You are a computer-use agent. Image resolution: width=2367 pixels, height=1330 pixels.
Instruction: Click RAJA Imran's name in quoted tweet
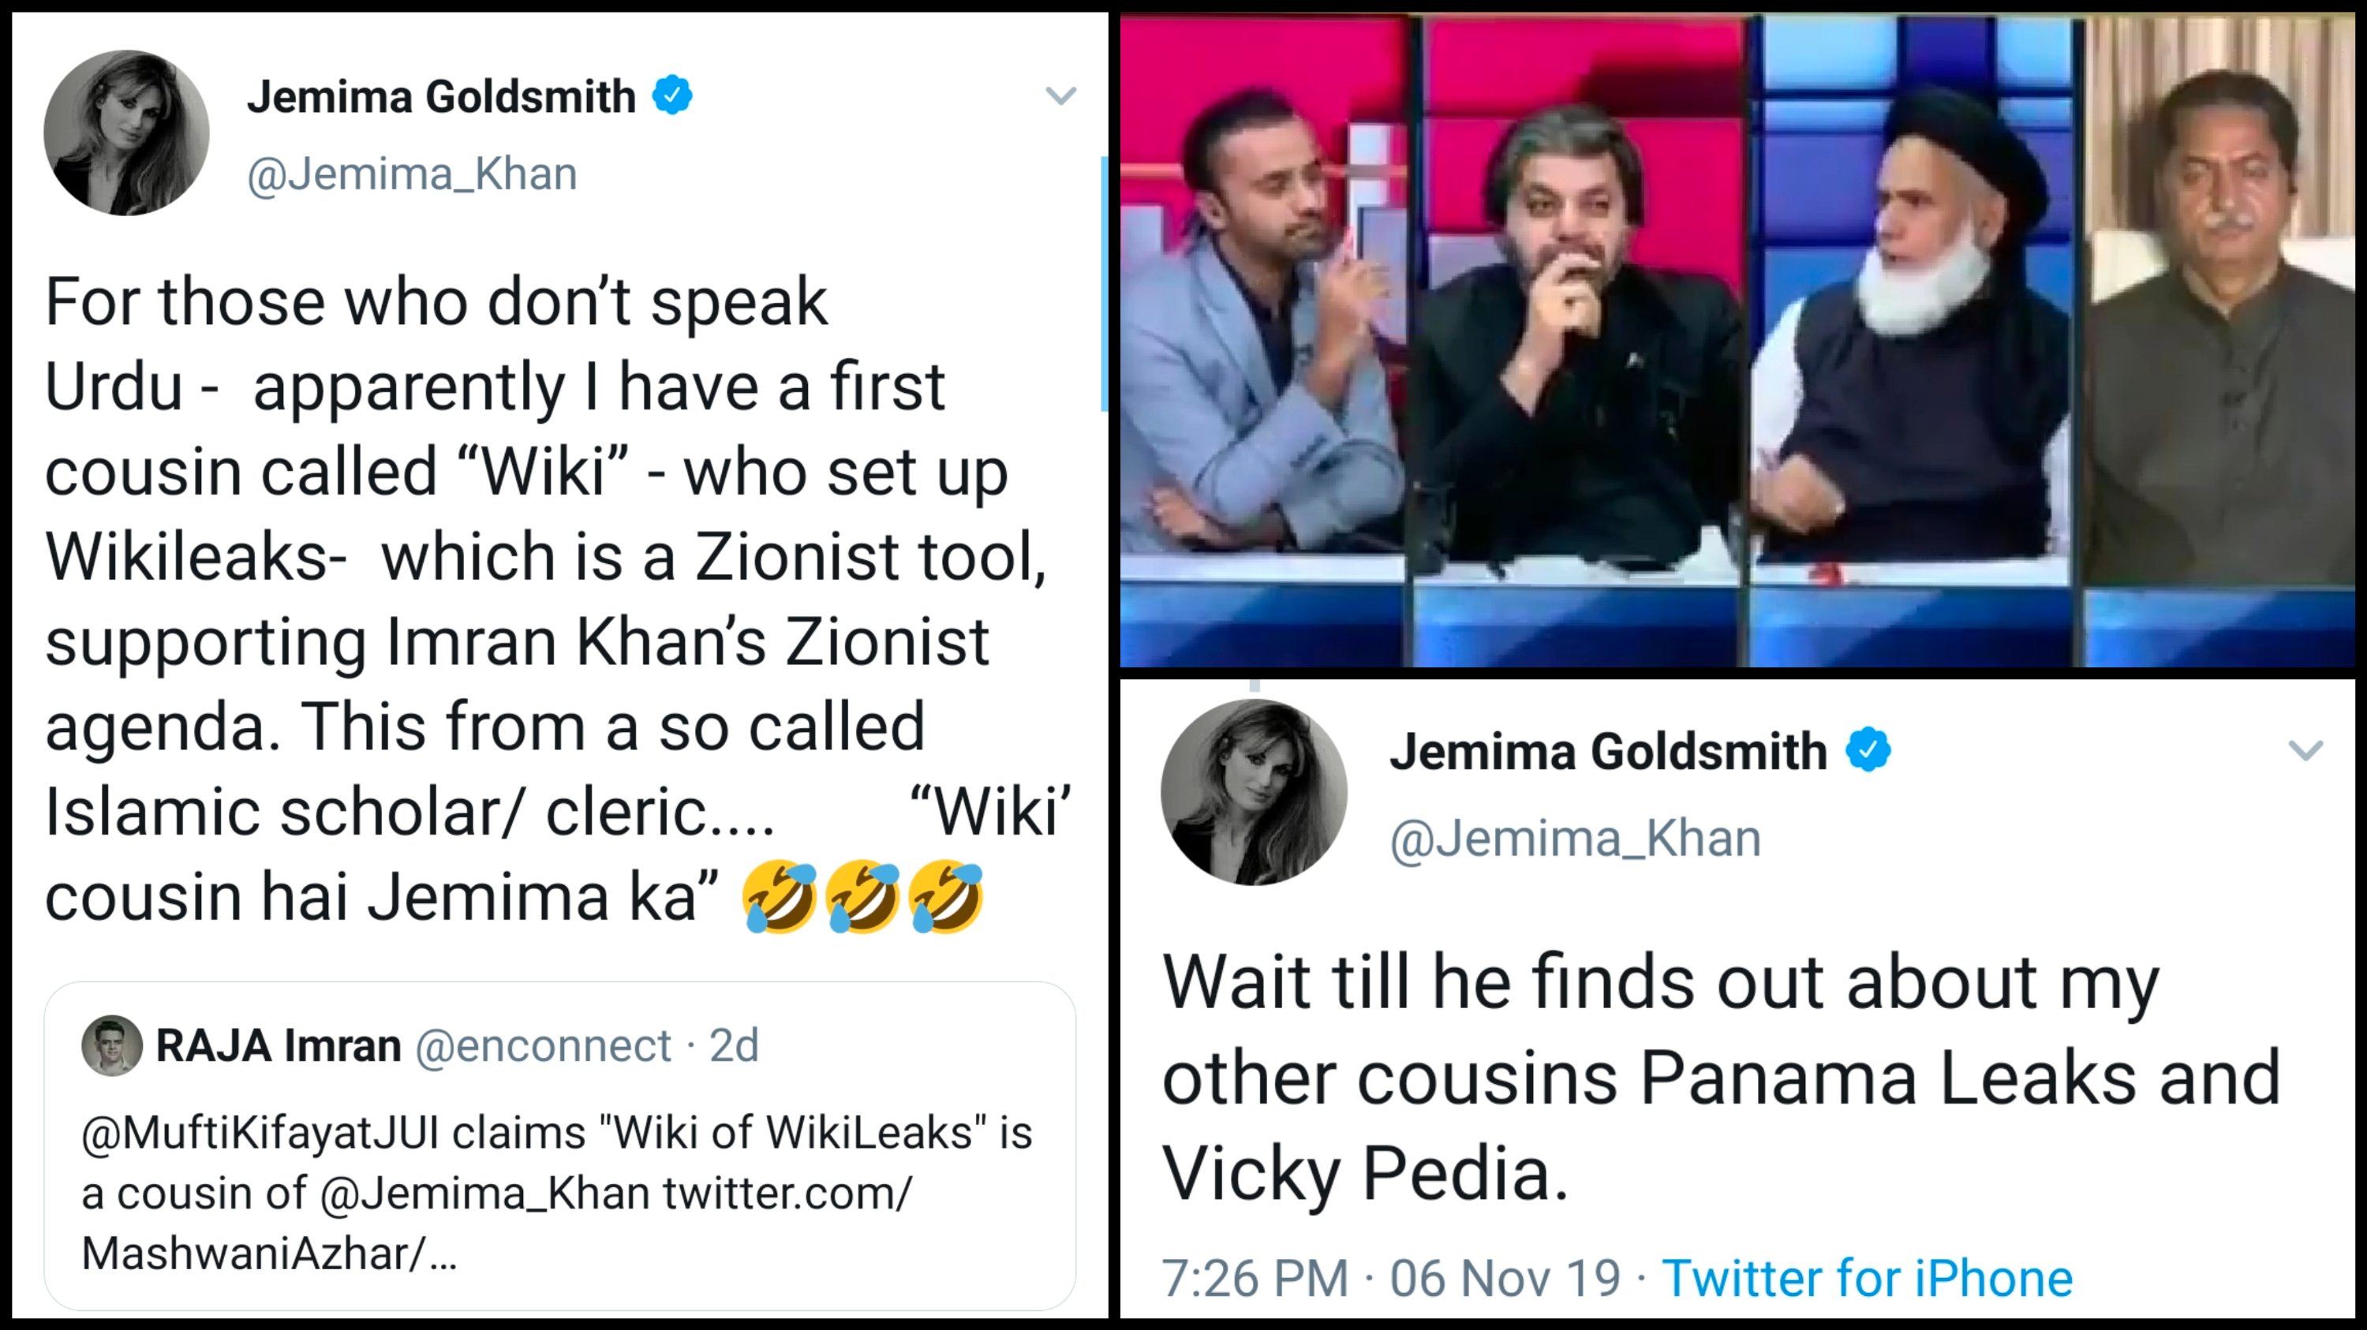[x=279, y=1045]
